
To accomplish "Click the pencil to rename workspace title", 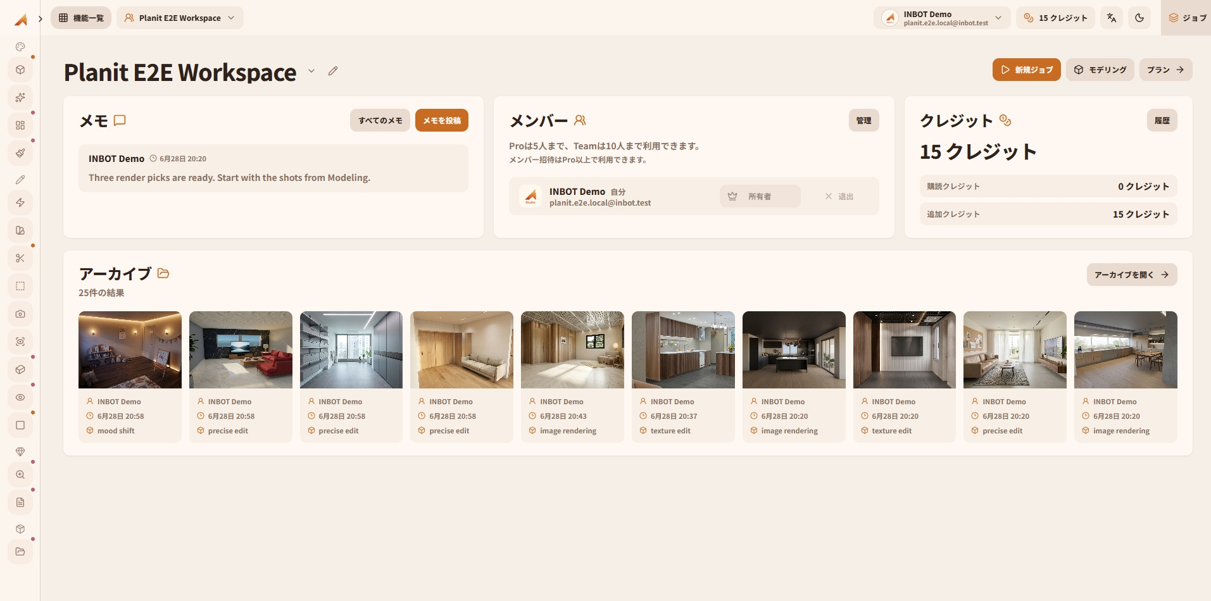I will pos(333,71).
